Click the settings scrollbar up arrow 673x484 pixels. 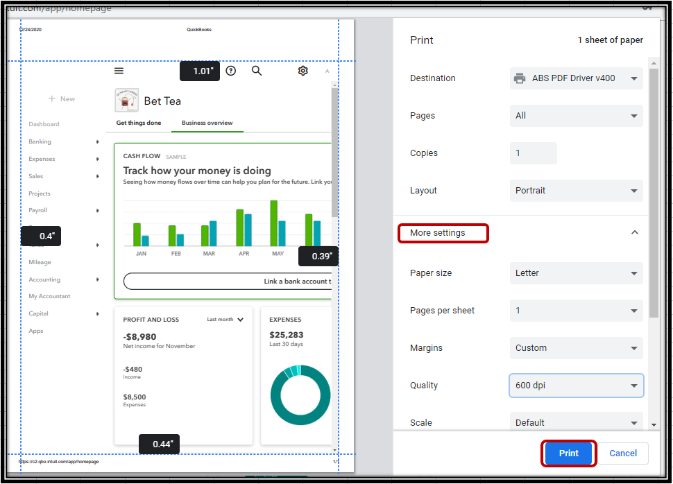click(654, 63)
